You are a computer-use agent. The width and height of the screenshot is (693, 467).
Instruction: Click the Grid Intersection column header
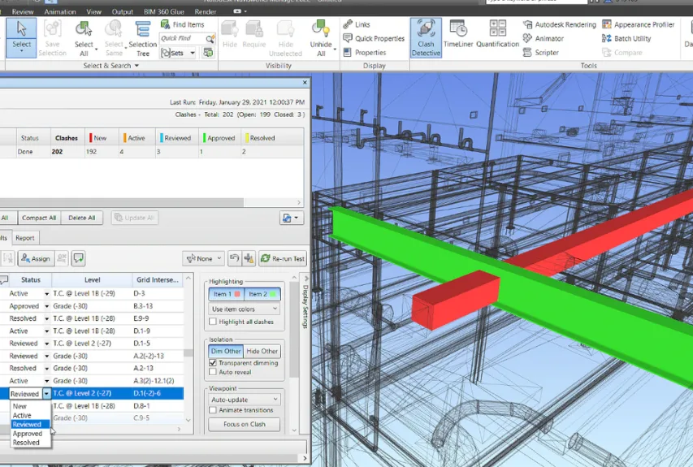pos(158,279)
